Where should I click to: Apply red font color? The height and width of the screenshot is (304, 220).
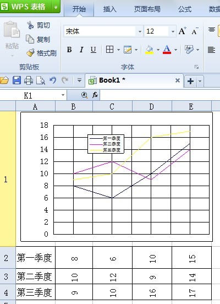tap(167, 50)
